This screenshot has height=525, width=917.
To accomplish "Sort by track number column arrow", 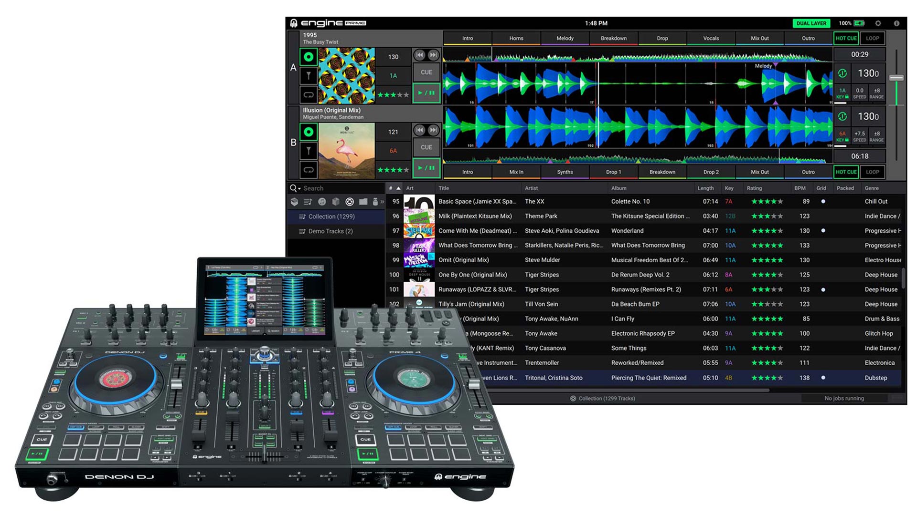I will [398, 188].
